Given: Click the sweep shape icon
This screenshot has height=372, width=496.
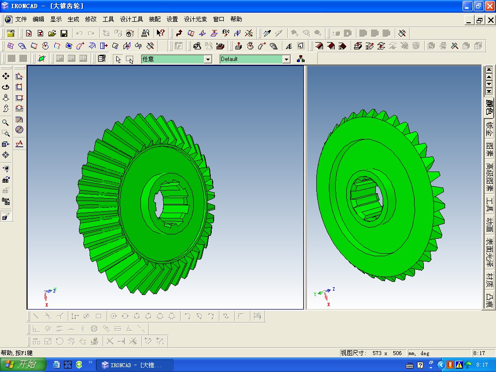Looking at the screenshot, I should pos(262,46).
